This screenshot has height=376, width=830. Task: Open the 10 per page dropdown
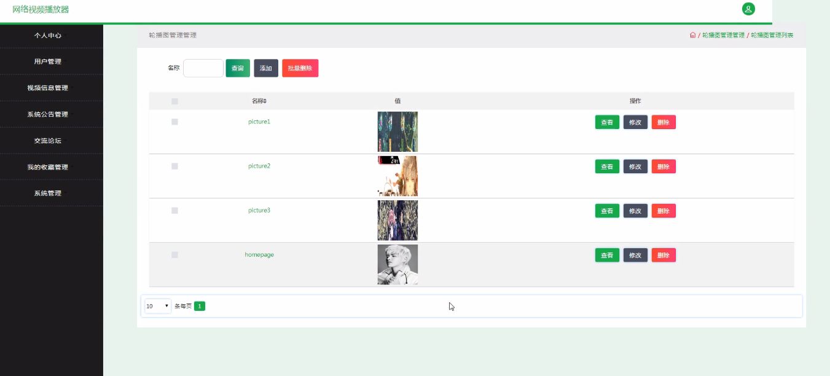point(158,306)
